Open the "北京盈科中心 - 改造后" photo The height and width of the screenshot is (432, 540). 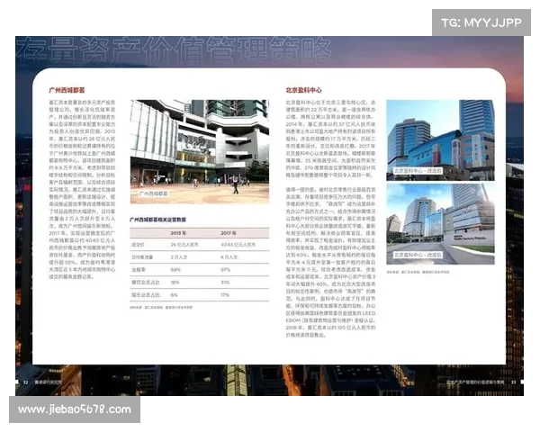[440, 224]
